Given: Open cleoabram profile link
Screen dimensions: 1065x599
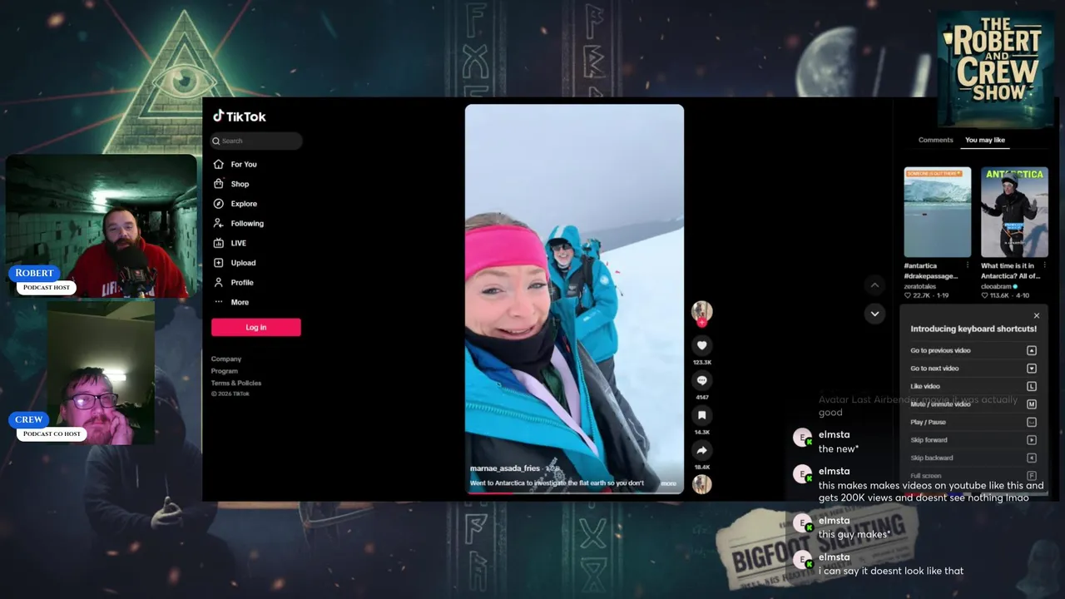Looking at the screenshot, I should coord(997,286).
